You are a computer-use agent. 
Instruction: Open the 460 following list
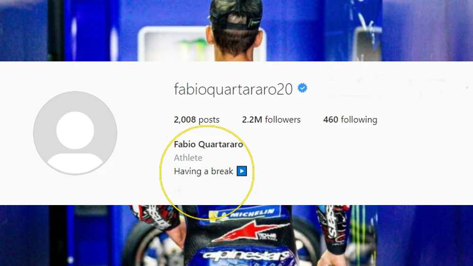pos(350,120)
